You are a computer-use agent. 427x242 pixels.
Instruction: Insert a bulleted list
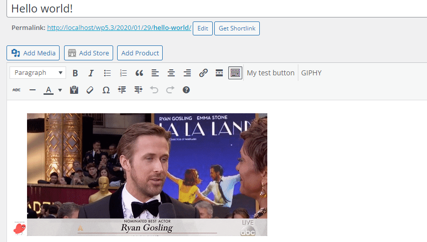pos(107,73)
